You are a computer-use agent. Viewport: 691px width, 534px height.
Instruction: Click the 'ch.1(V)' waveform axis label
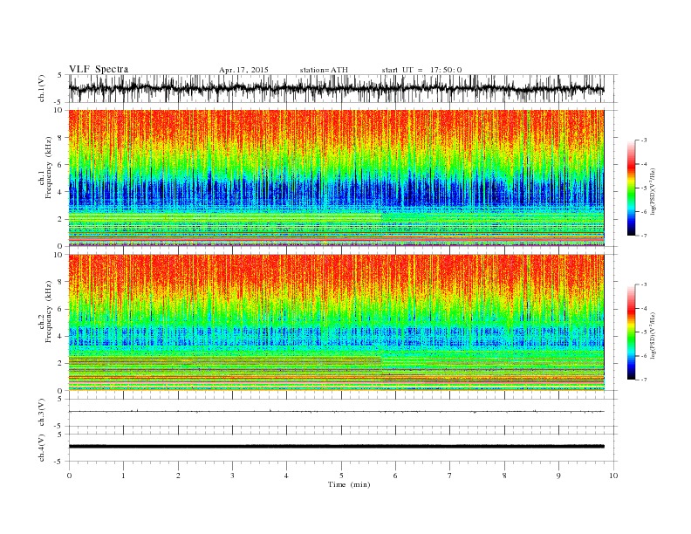[42, 89]
